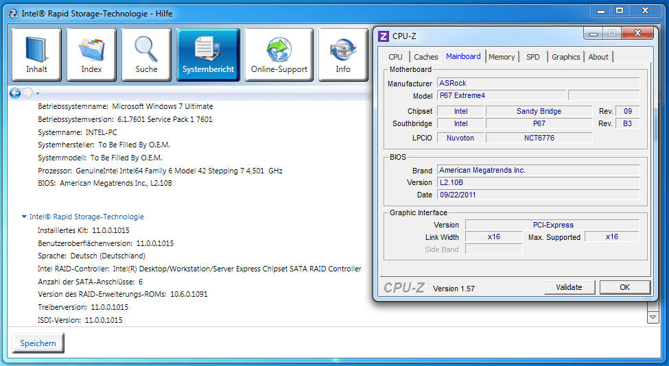Screen dimensions: 669x366
Task: Click southbridge revision B3 field
Action: 628,123
